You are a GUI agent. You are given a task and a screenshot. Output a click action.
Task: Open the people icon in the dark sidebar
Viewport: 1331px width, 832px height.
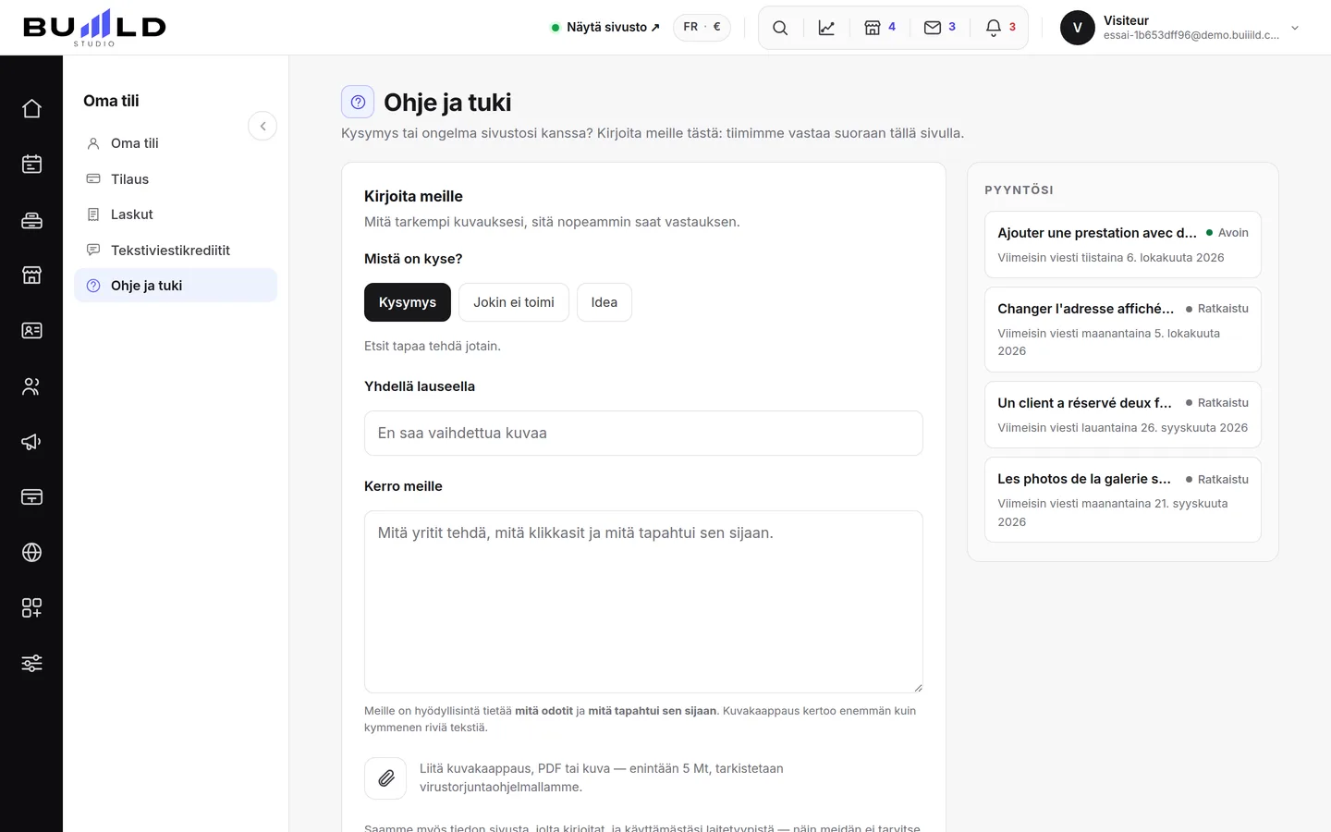tap(31, 386)
